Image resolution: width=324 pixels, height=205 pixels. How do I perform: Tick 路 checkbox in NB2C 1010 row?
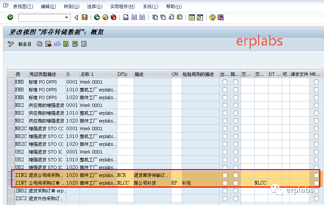click(236, 137)
